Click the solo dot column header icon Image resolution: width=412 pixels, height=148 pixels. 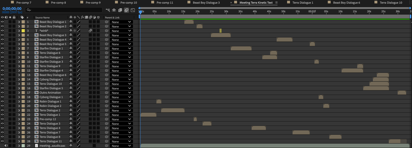click(10, 17)
